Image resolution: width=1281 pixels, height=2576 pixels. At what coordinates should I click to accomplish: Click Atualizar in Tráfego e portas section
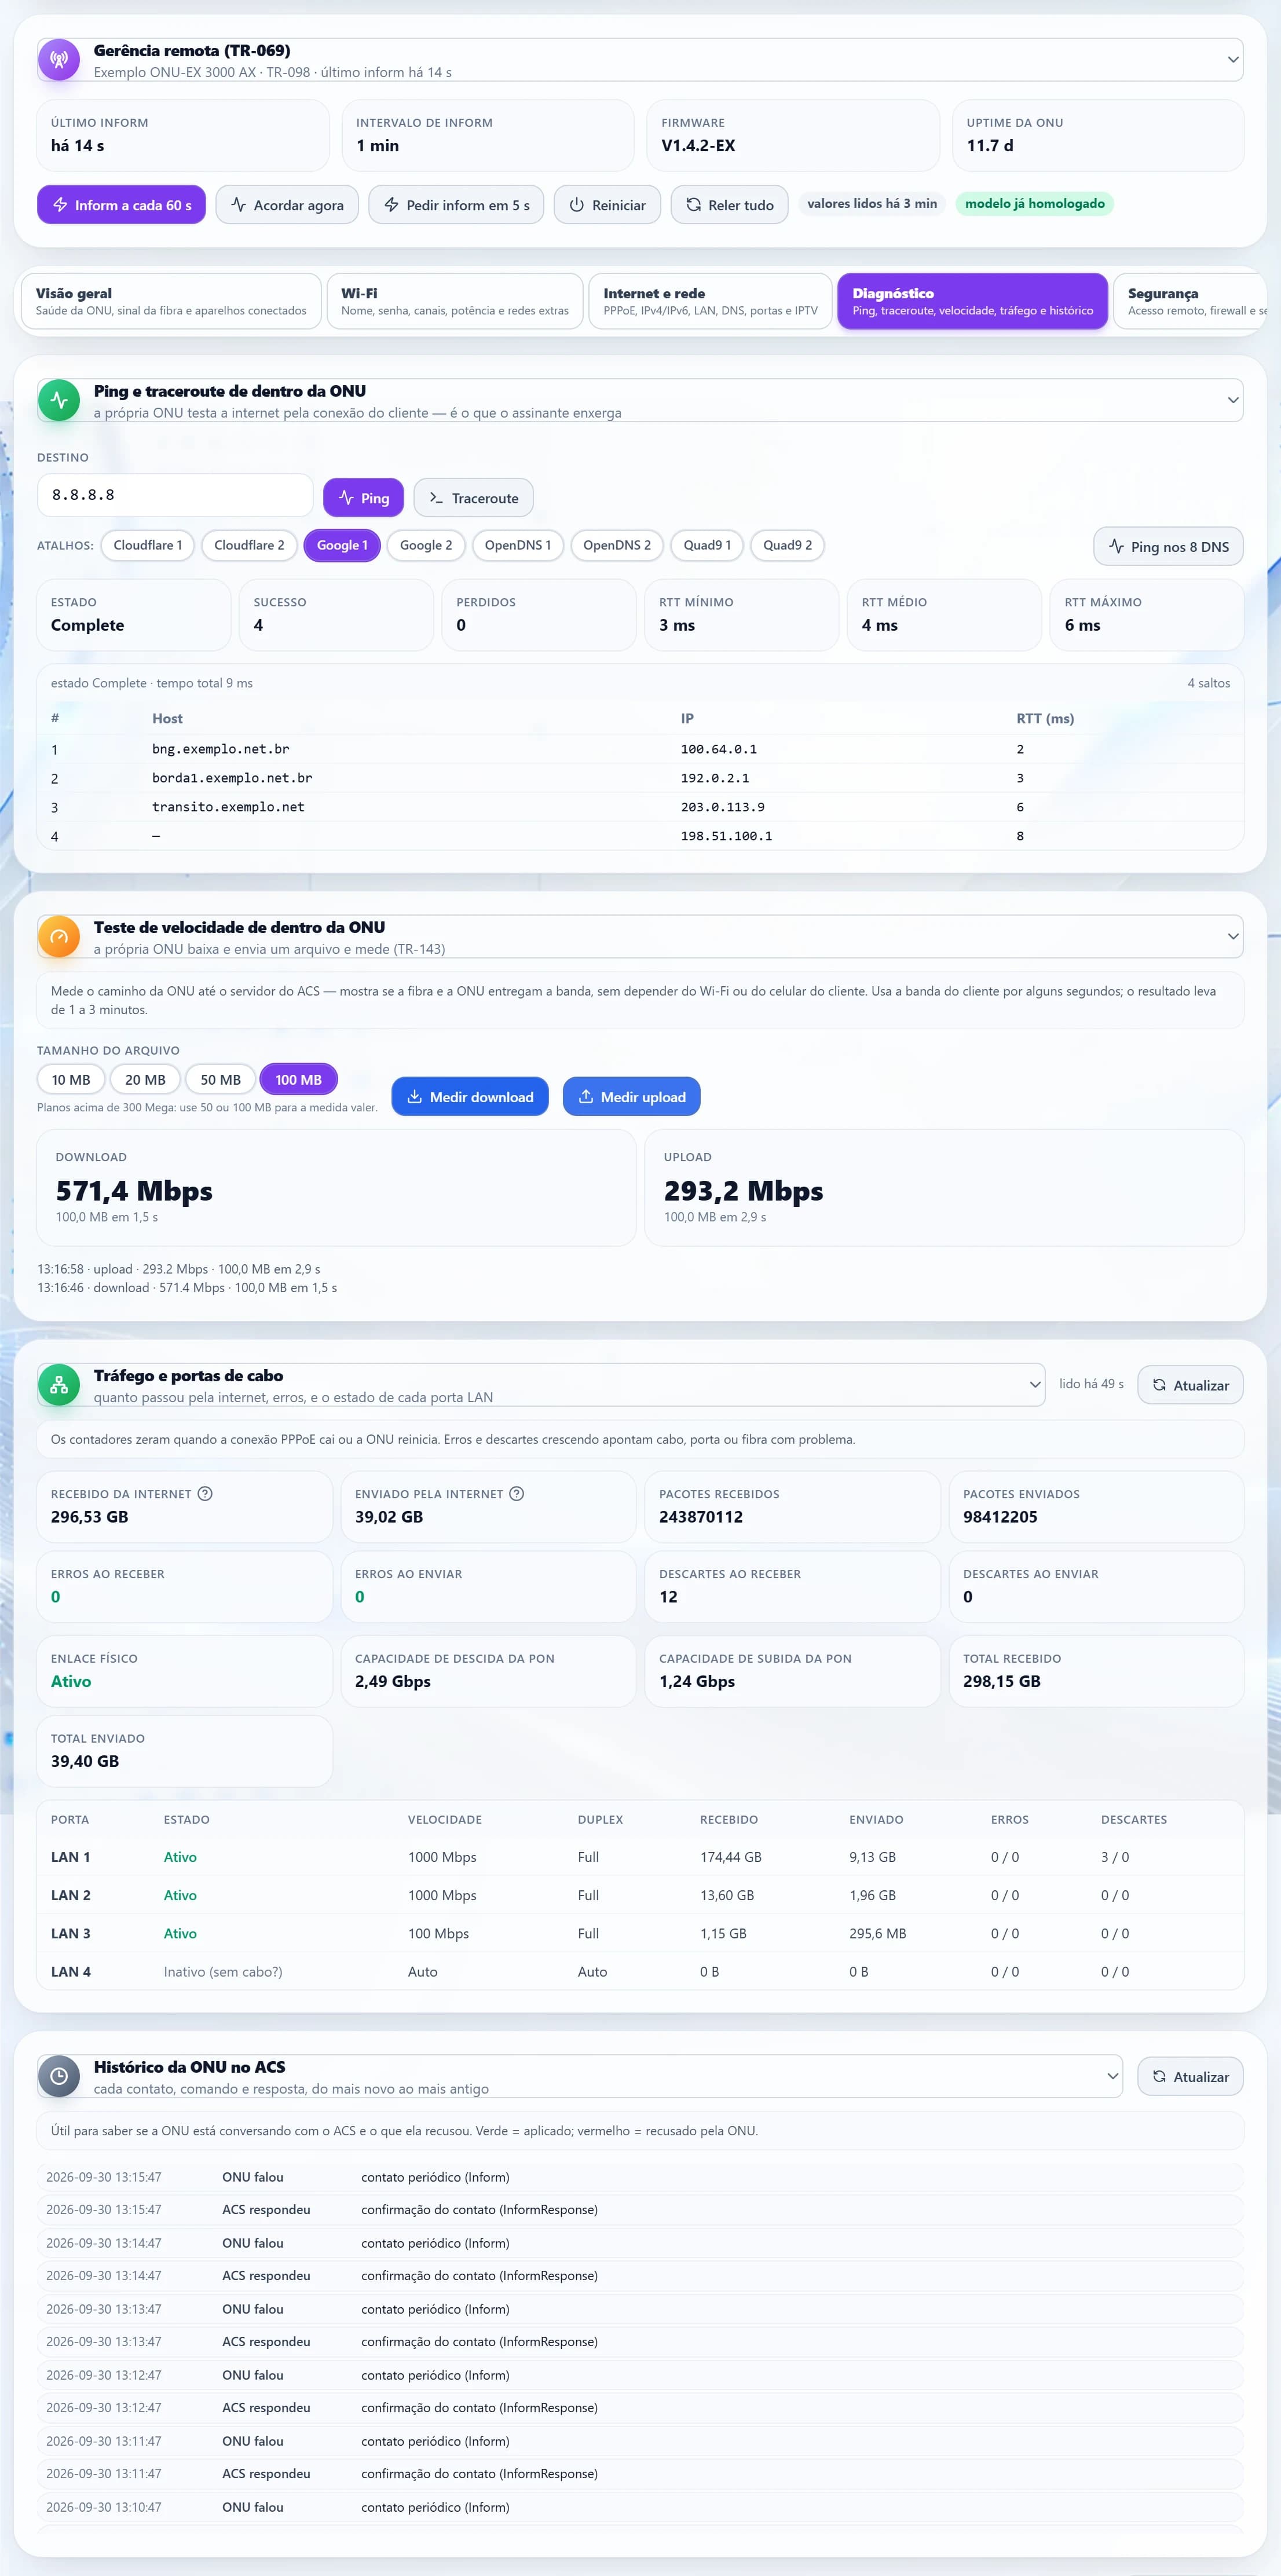(1190, 1385)
